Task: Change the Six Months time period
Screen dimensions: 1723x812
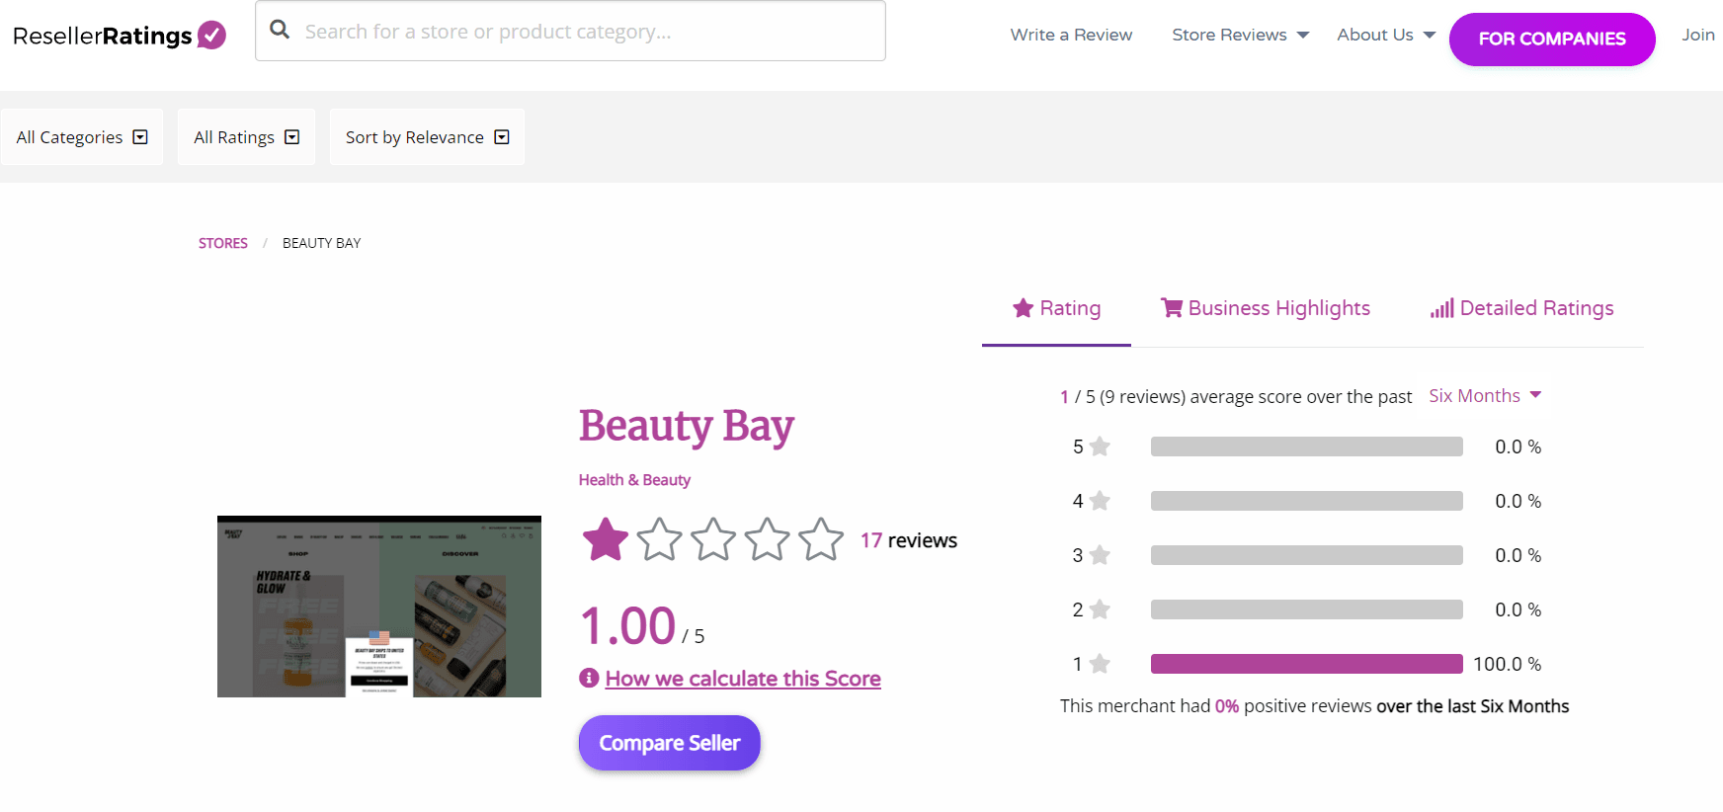Action: pyautogui.click(x=1484, y=396)
